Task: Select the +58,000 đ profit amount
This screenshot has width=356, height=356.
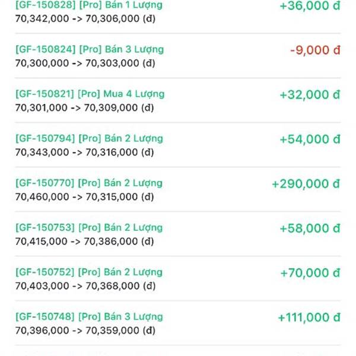Action: pyautogui.click(x=310, y=228)
